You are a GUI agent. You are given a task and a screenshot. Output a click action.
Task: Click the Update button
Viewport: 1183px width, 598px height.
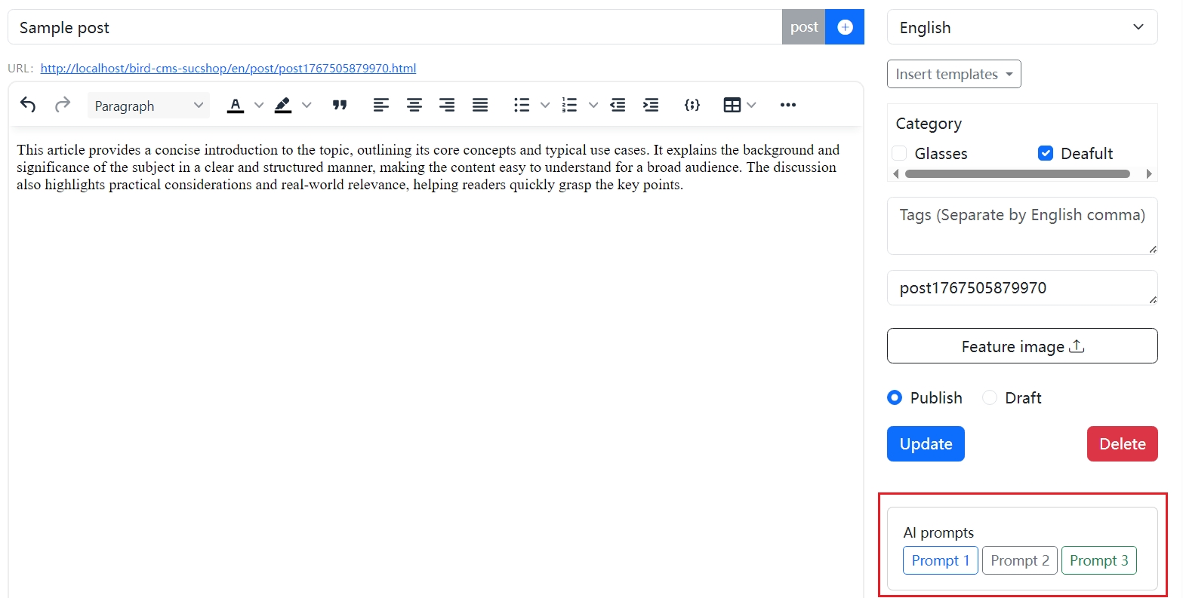926,443
